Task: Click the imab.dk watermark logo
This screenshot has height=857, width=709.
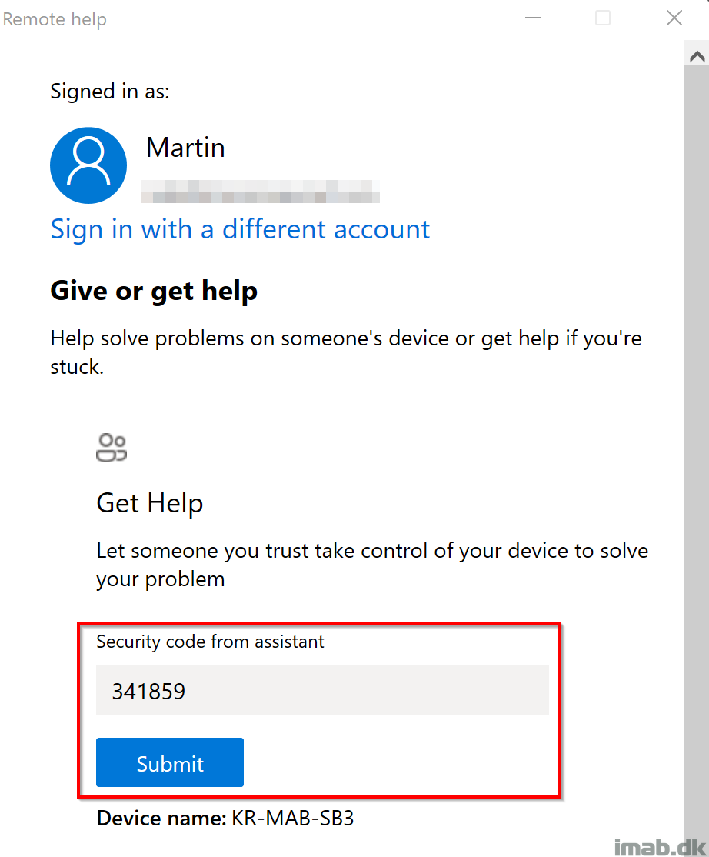Action: [x=661, y=847]
